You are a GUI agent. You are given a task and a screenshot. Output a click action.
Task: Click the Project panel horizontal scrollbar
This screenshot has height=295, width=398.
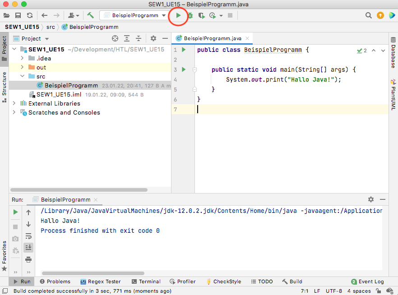79,190
